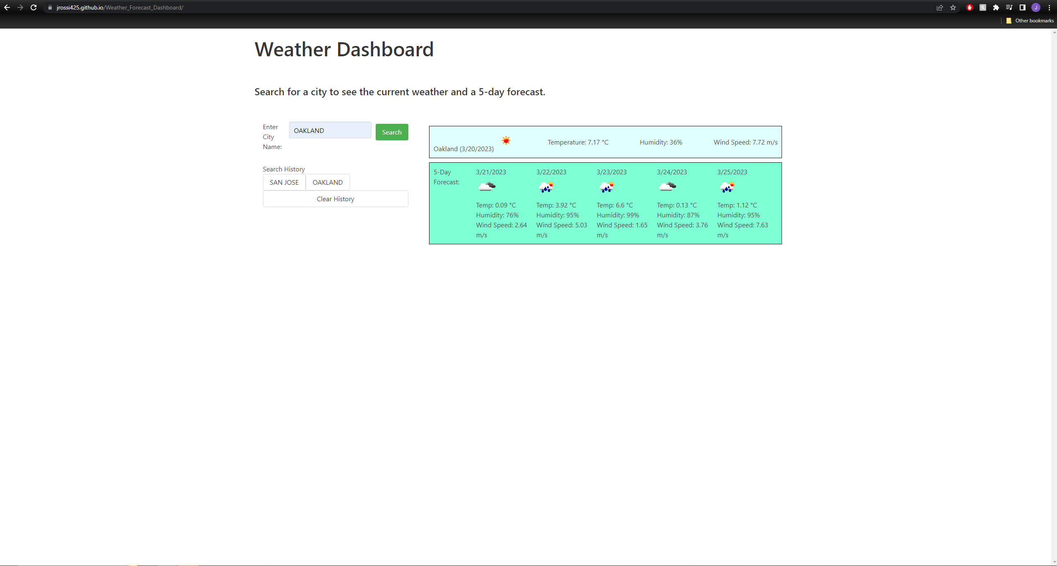Click the rain icon under 3/25/2023
The image size is (1057, 566).
tap(728, 187)
